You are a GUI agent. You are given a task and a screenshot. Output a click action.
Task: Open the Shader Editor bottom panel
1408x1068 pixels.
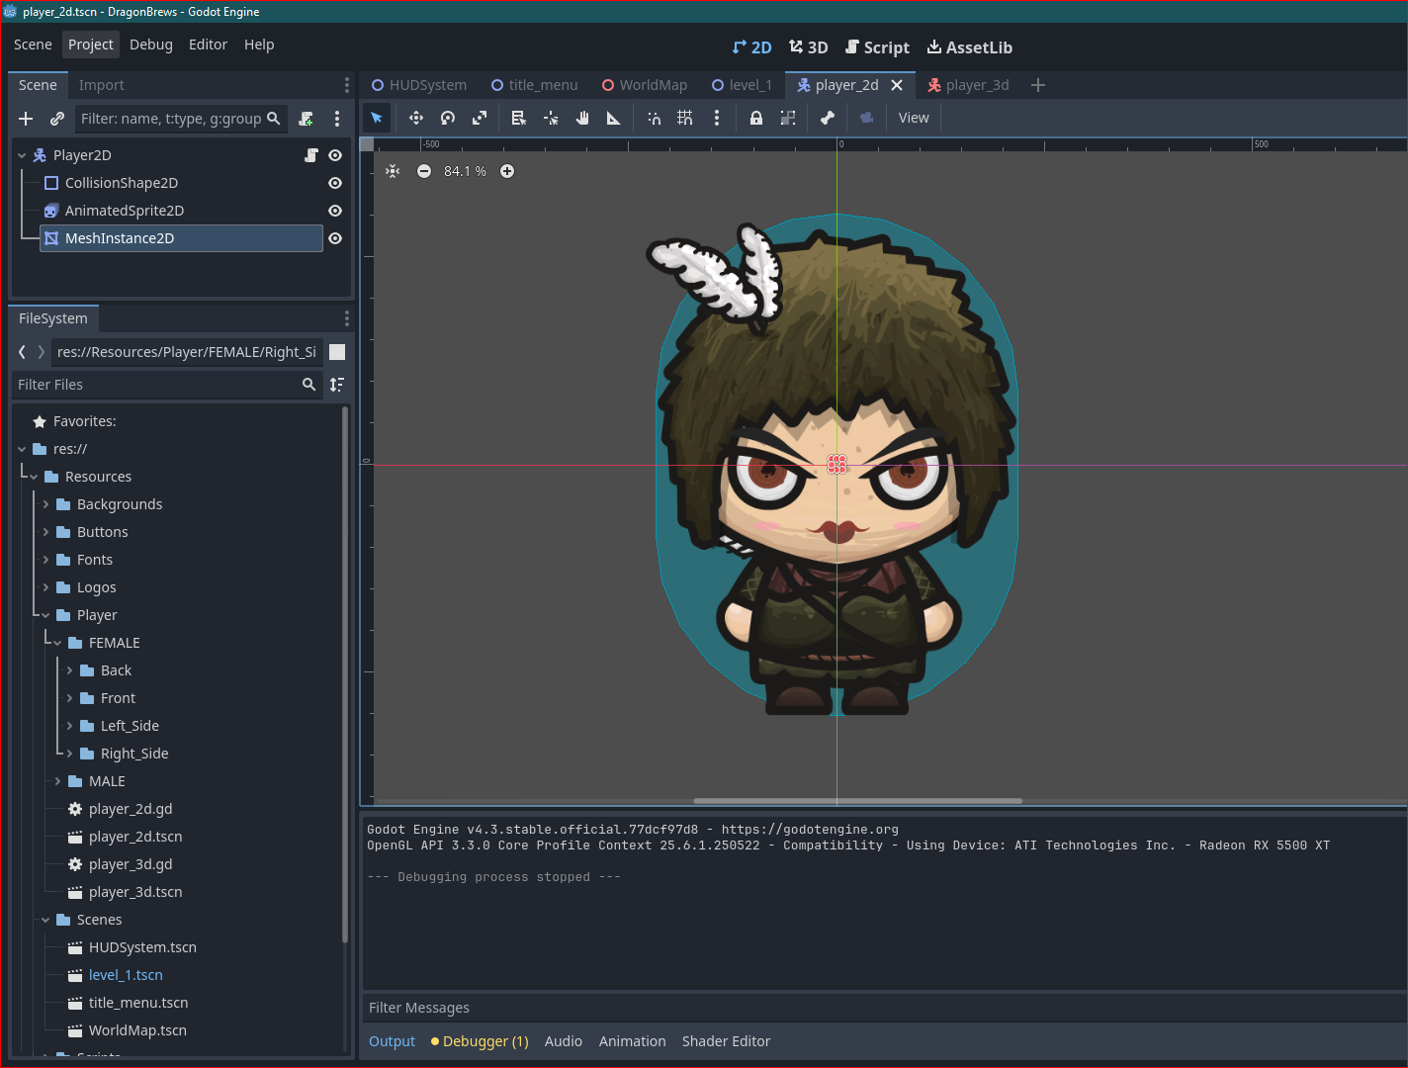click(x=726, y=1041)
